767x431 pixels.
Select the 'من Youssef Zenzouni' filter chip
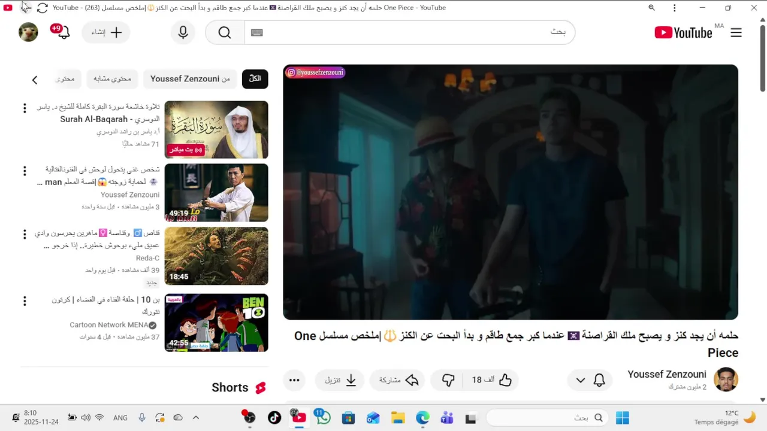(x=190, y=79)
